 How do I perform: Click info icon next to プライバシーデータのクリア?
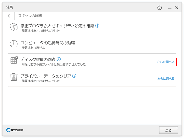74,76
